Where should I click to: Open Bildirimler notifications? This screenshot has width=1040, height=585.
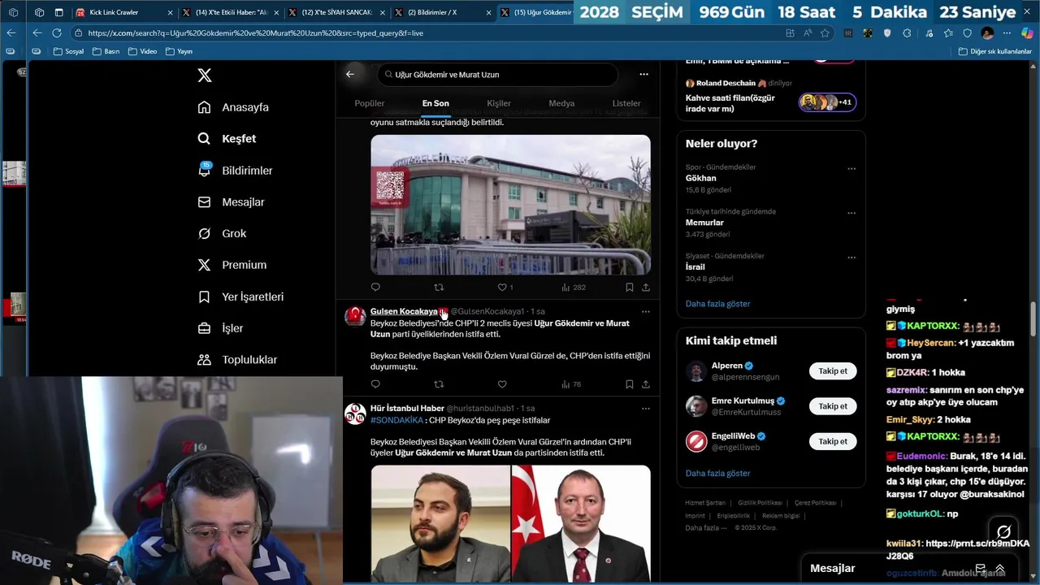point(235,171)
